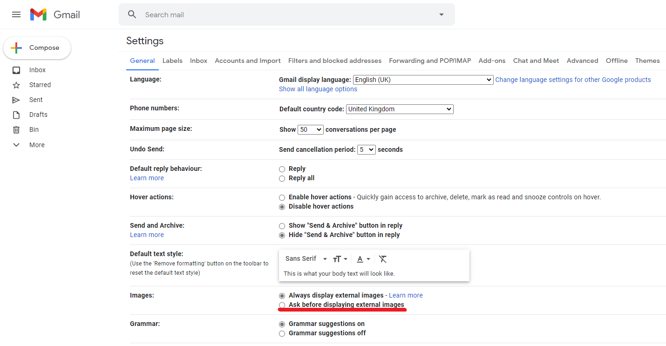The image size is (666, 346).
Task: Open Starred messages from sidebar
Action: [40, 85]
